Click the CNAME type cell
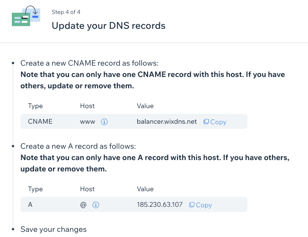Viewport: 308px width, 237px height. coord(40,121)
